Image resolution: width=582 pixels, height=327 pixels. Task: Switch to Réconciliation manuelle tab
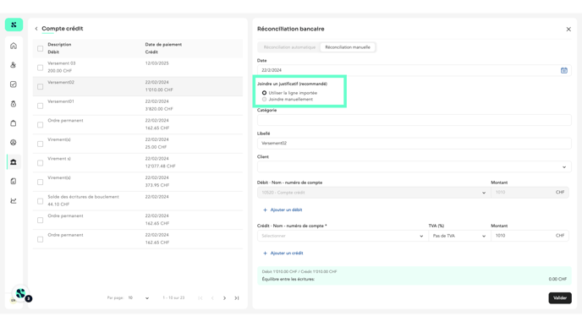[x=348, y=47]
